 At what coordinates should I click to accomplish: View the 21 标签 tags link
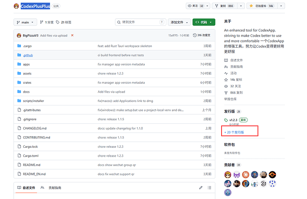tap(64, 22)
